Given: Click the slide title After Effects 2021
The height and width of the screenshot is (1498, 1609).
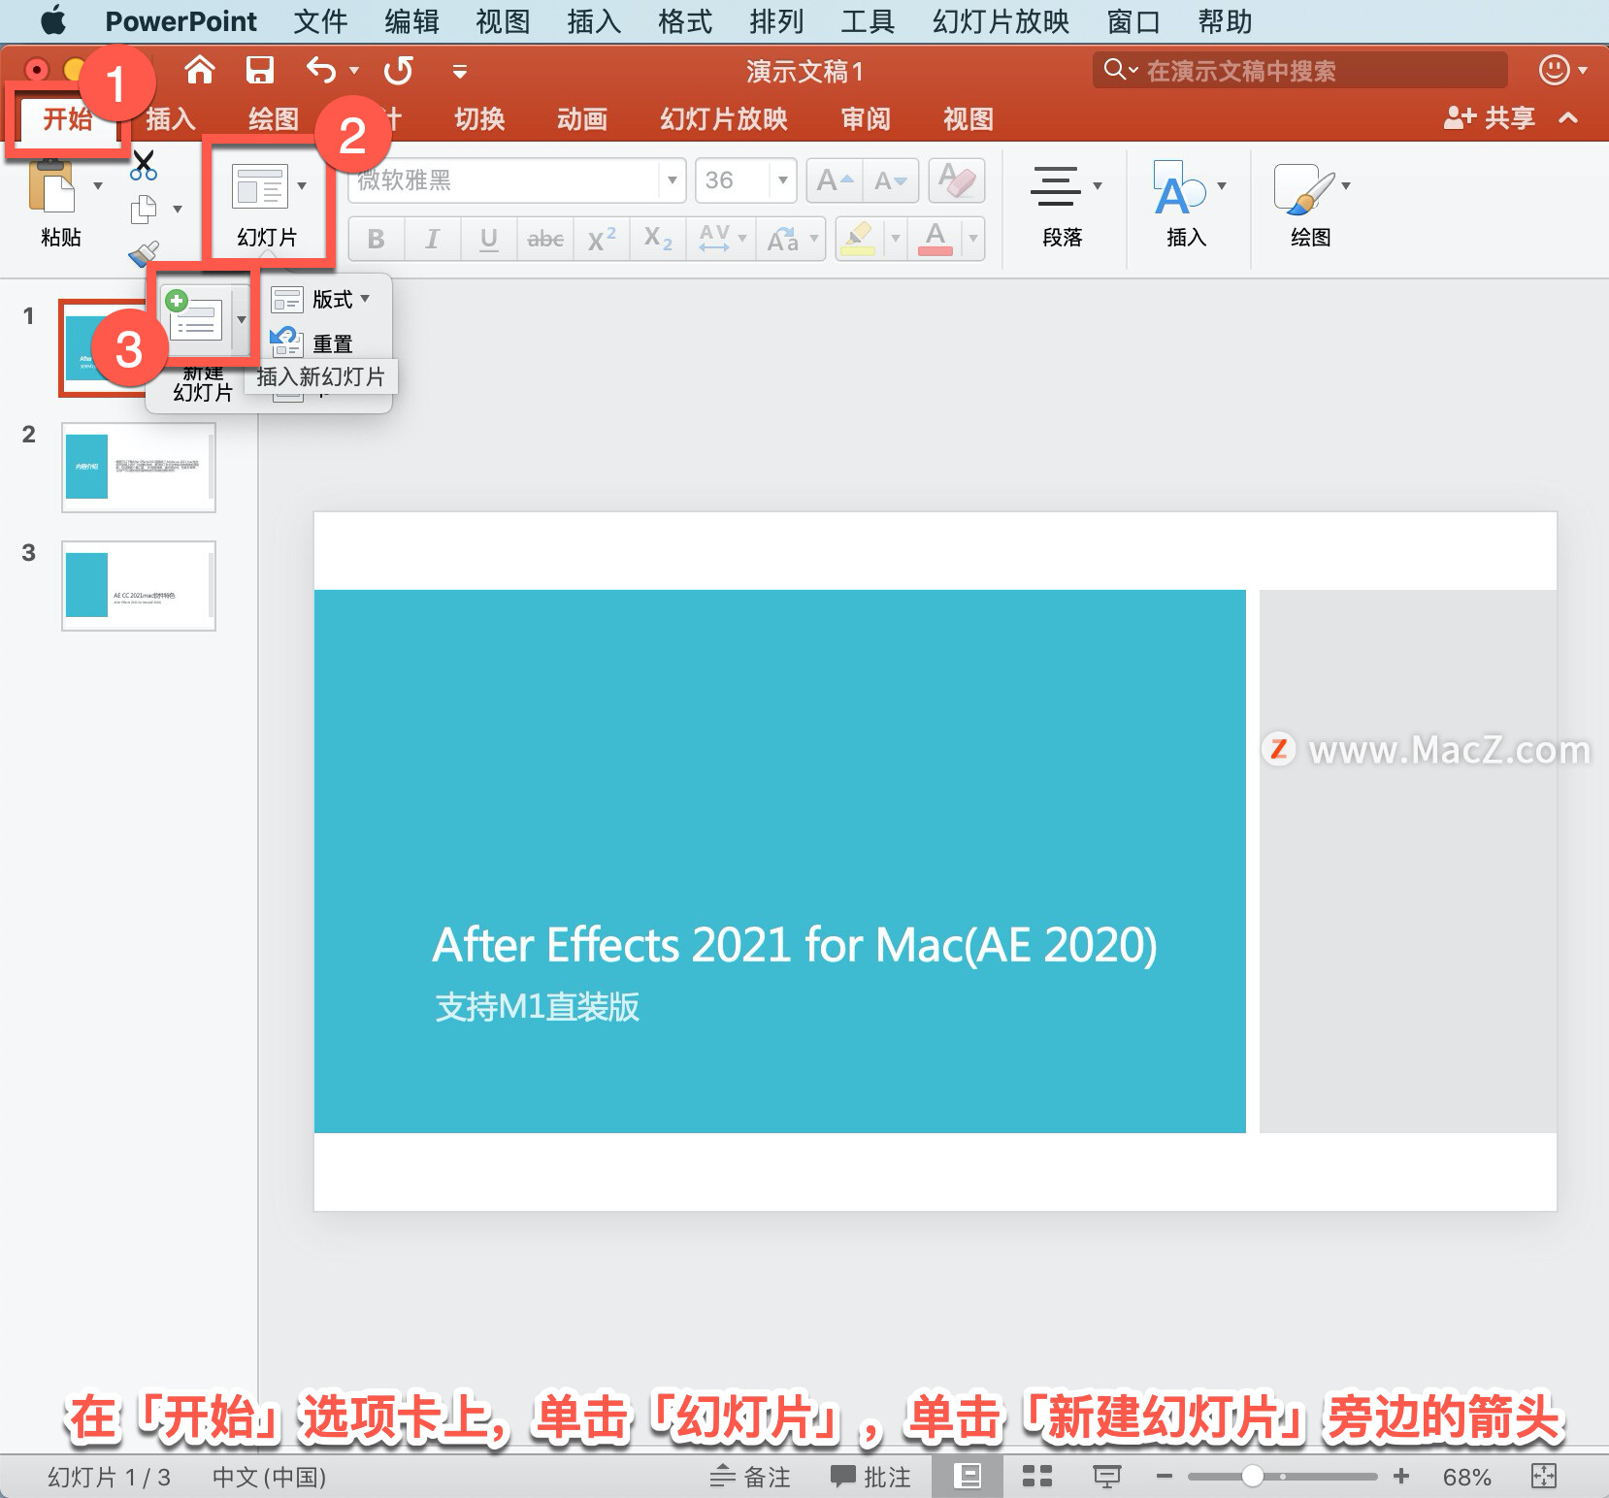Looking at the screenshot, I should [795, 945].
